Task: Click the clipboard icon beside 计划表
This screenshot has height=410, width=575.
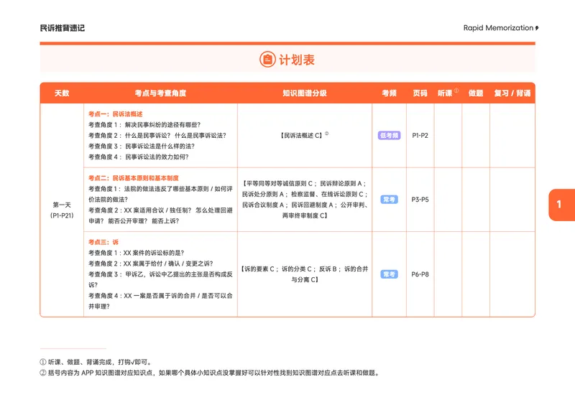Action: pyautogui.click(x=267, y=59)
